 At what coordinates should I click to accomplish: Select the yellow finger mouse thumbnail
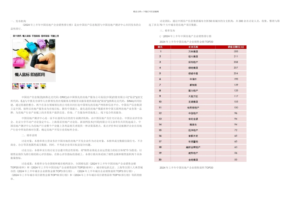point(43,86)
